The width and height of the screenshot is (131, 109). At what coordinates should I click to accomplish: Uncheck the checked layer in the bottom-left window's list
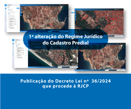click(16, 46)
